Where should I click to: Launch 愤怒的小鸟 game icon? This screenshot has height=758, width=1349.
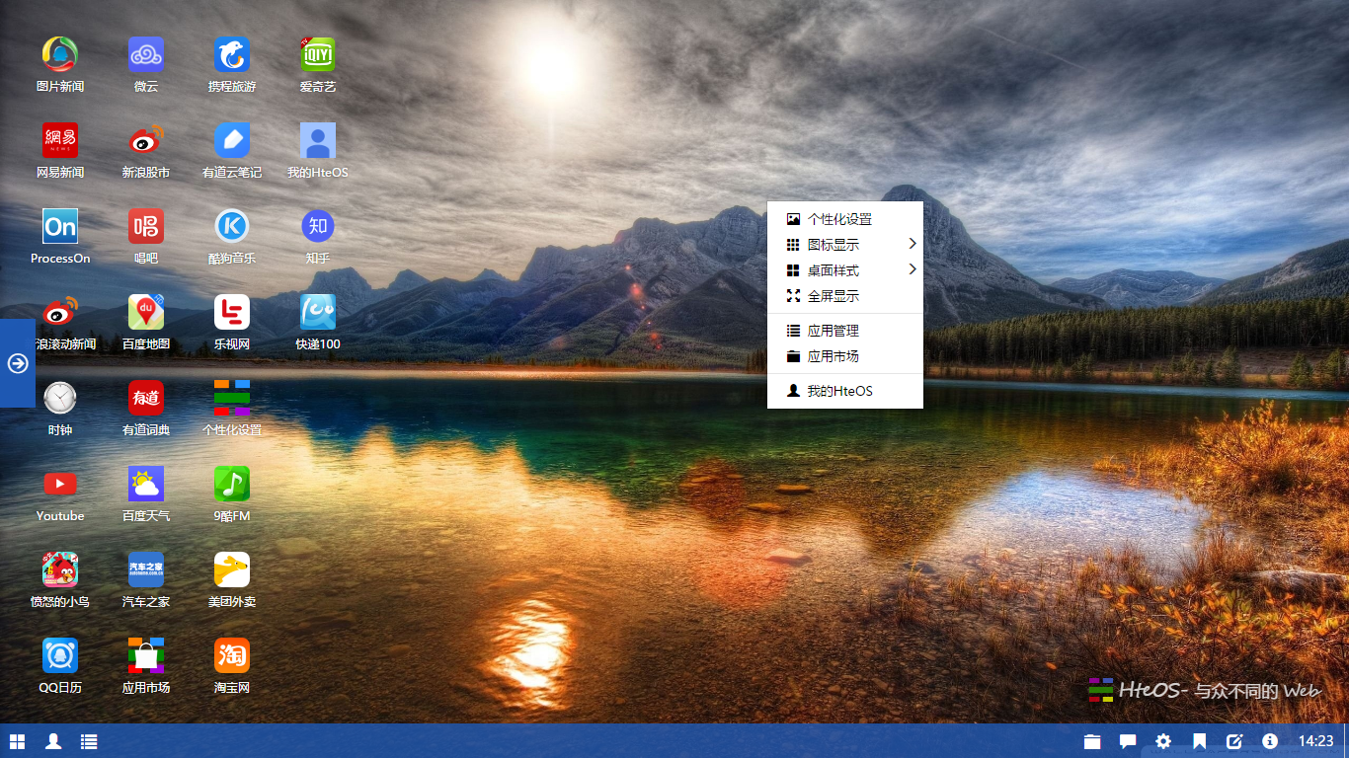tap(60, 570)
